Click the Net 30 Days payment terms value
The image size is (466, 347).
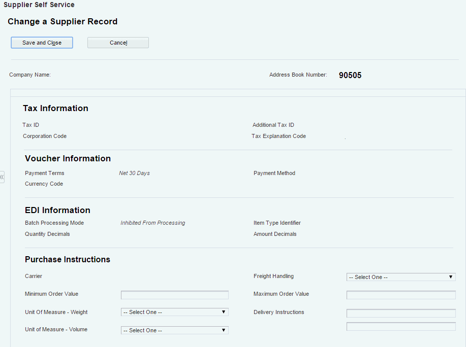point(134,173)
